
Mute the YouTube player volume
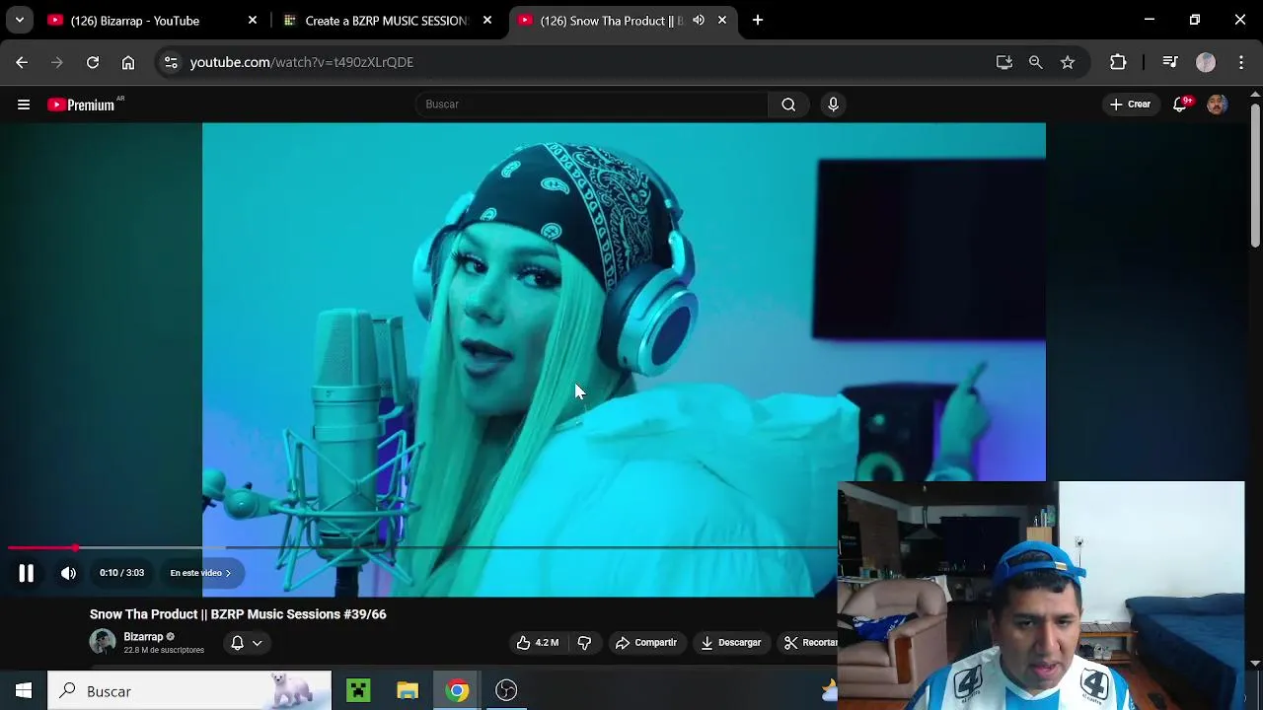[x=68, y=573]
